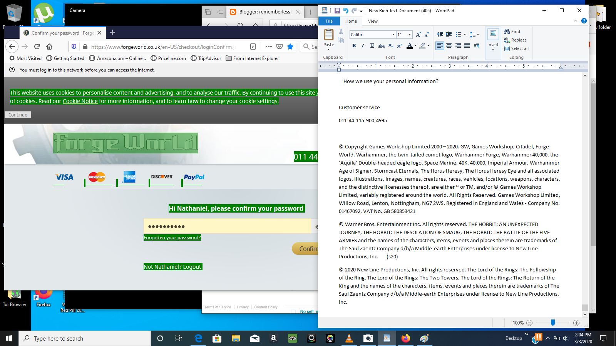Screen dimensions: 616x346
Task: Toggle Firefox reader view icon
Action: point(253,47)
